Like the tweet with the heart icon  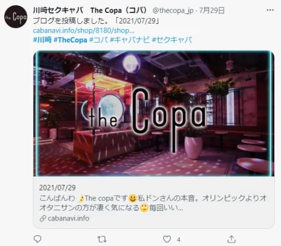point(167,239)
